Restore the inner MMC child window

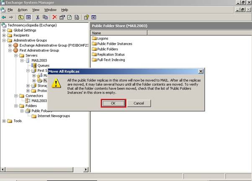[243, 10]
